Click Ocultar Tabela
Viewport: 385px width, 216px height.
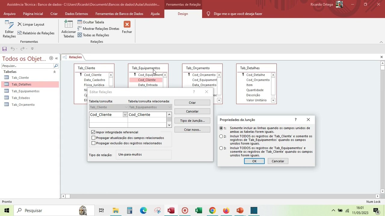[x=91, y=22]
